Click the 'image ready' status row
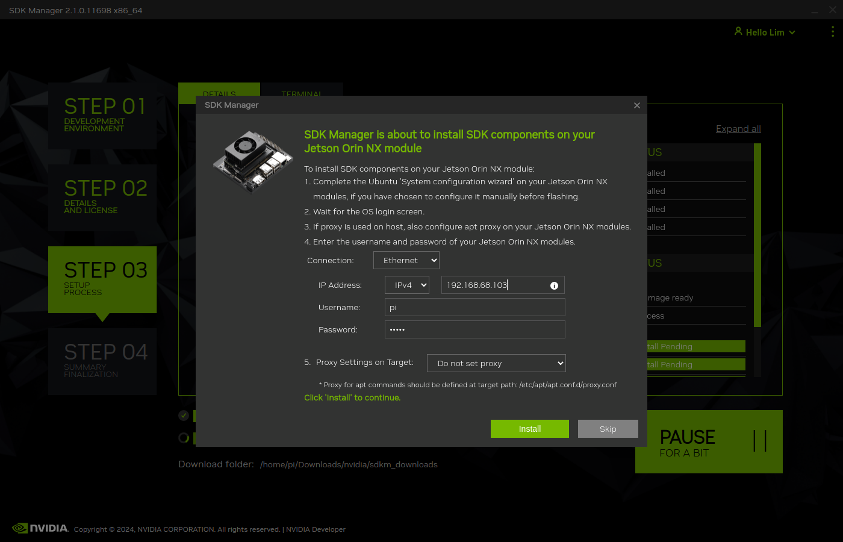The image size is (843, 542). pyautogui.click(x=696, y=297)
